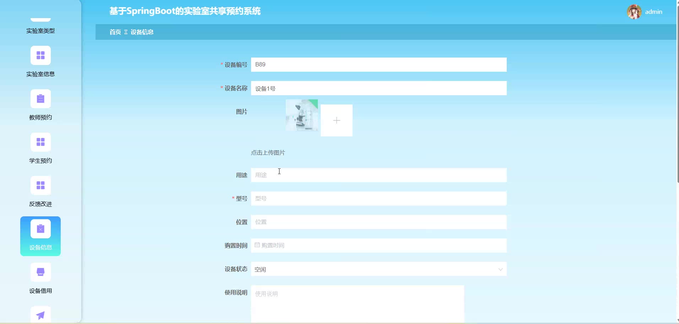Image resolution: width=679 pixels, height=324 pixels.
Task: Focus the 位置 input field
Action: 379,222
